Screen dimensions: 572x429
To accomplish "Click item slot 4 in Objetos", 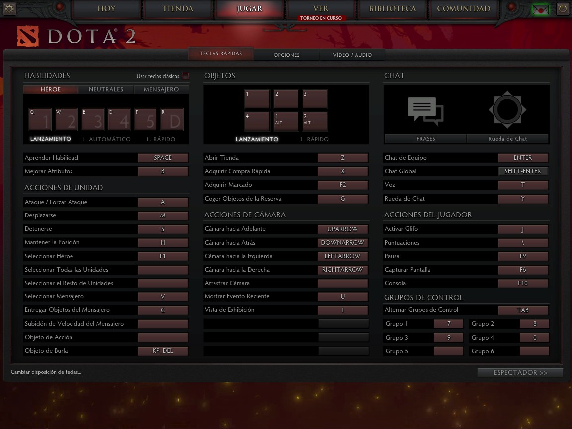I will tap(257, 121).
